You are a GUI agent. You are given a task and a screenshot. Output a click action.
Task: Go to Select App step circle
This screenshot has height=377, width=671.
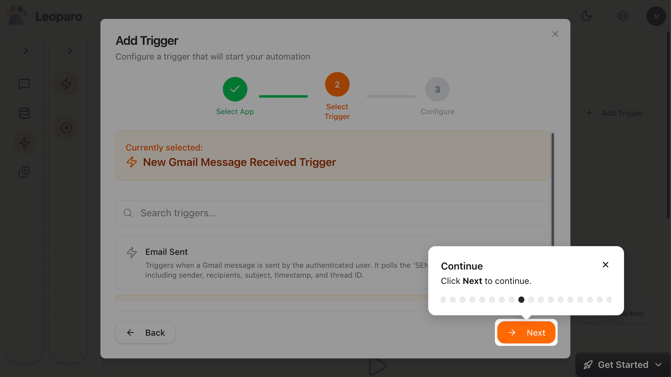coord(235,89)
